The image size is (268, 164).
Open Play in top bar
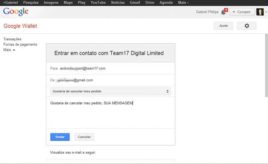click(82, 2)
